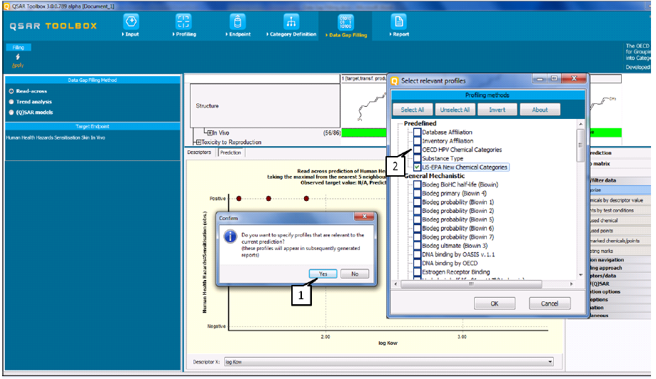The height and width of the screenshot is (379, 656).
Task: Cancel the Select relevant profiles dialog
Action: click(x=550, y=303)
